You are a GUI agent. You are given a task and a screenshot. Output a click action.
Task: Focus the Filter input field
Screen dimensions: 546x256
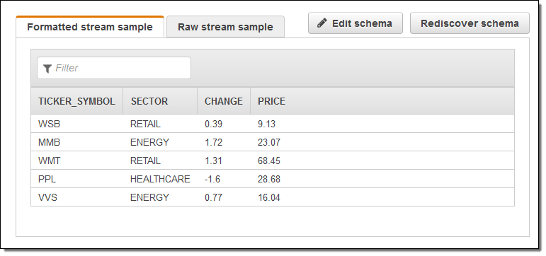114,68
